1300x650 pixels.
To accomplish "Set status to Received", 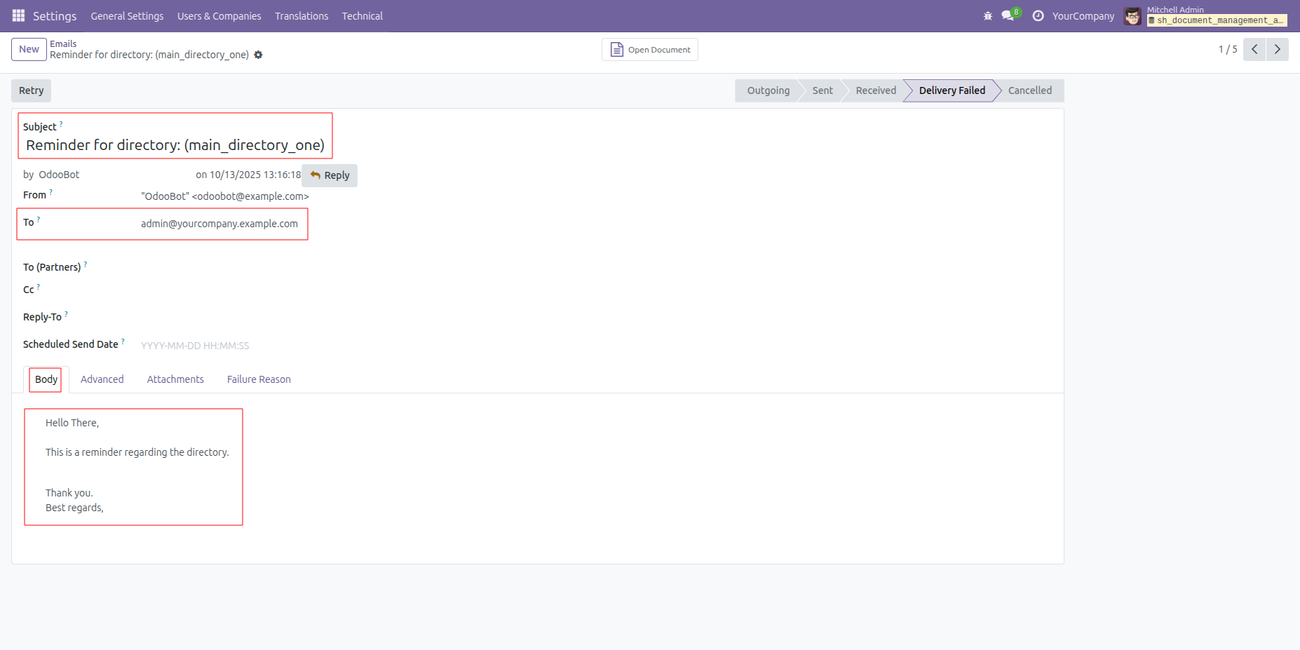I will pos(876,90).
